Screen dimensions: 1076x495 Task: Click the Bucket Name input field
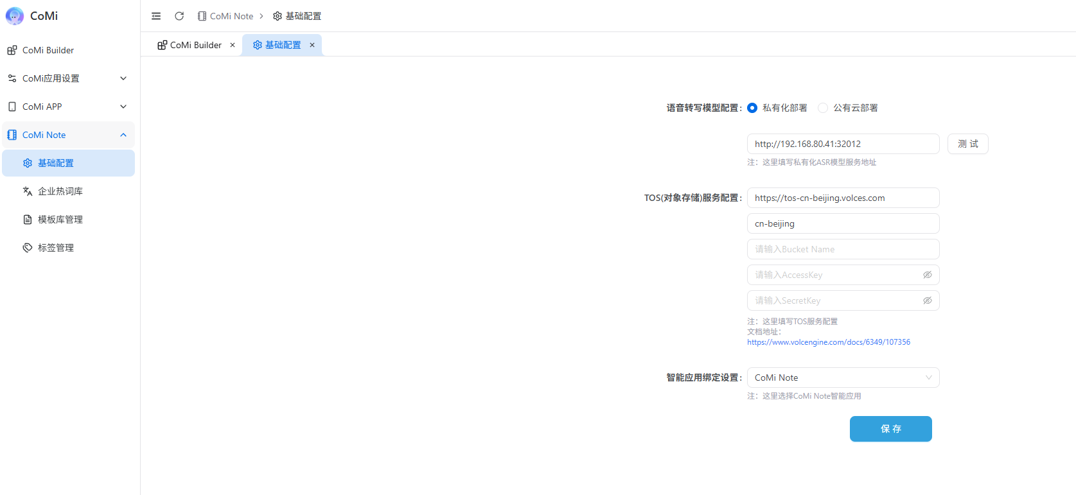(x=843, y=249)
